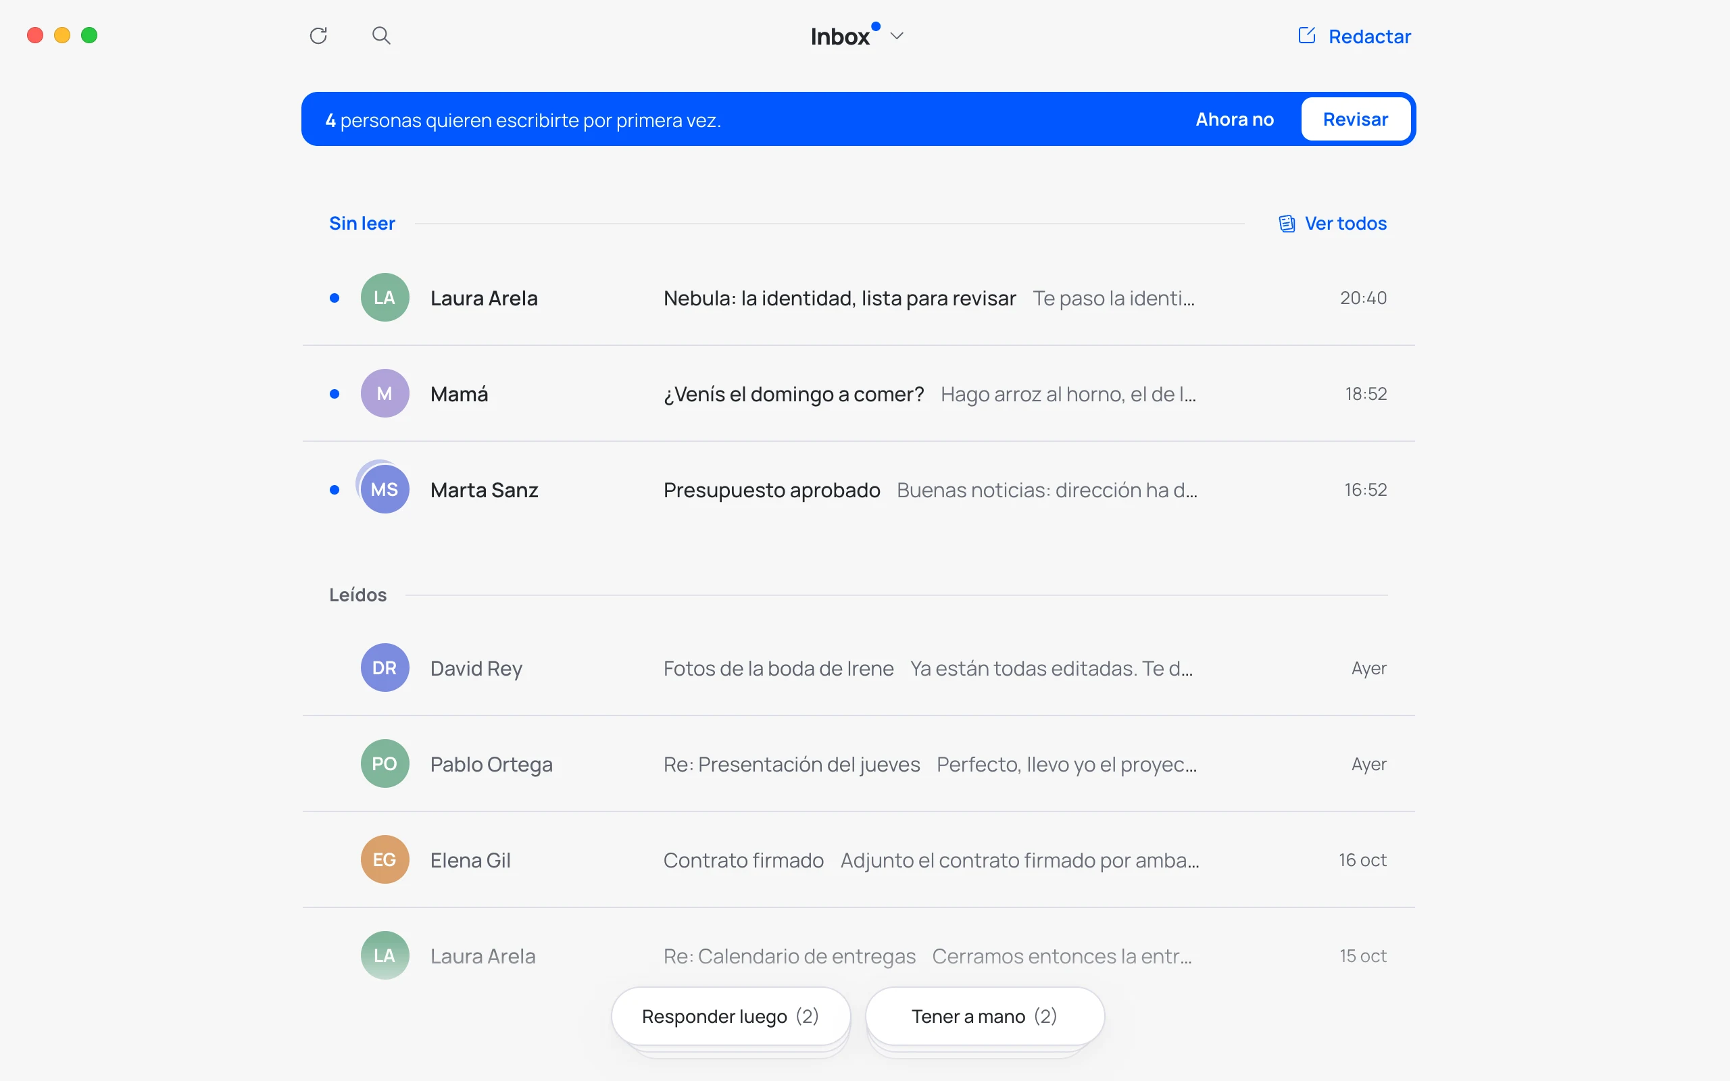Click Marta Sanz MS avatar
Viewport: 1730px width, 1081px height.
tap(385, 489)
